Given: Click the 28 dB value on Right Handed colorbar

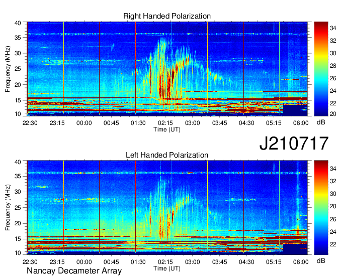Looking at the screenshot, I should click(x=333, y=66).
